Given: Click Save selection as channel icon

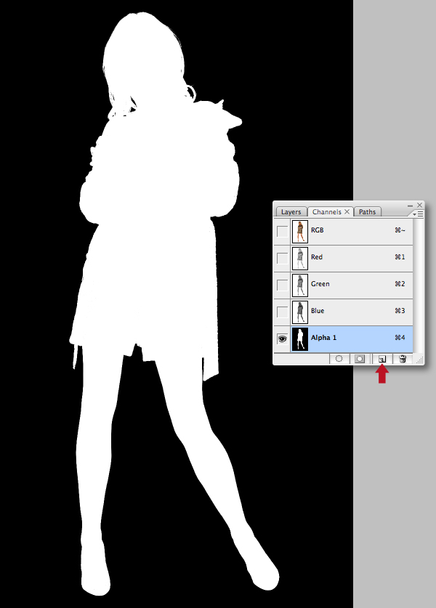Looking at the screenshot, I should point(360,359).
